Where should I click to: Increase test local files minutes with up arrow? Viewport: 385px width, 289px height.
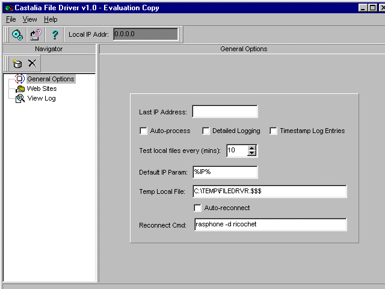pos(252,148)
